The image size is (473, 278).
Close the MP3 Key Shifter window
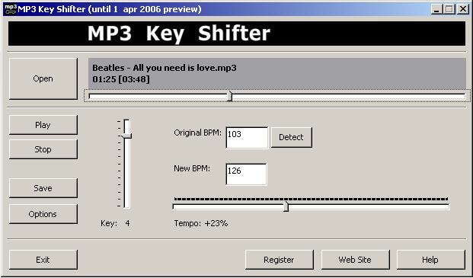pyautogui.click(x=463, y=9)
